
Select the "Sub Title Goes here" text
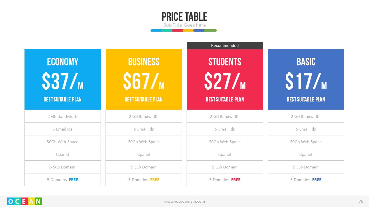coord(184,25)
